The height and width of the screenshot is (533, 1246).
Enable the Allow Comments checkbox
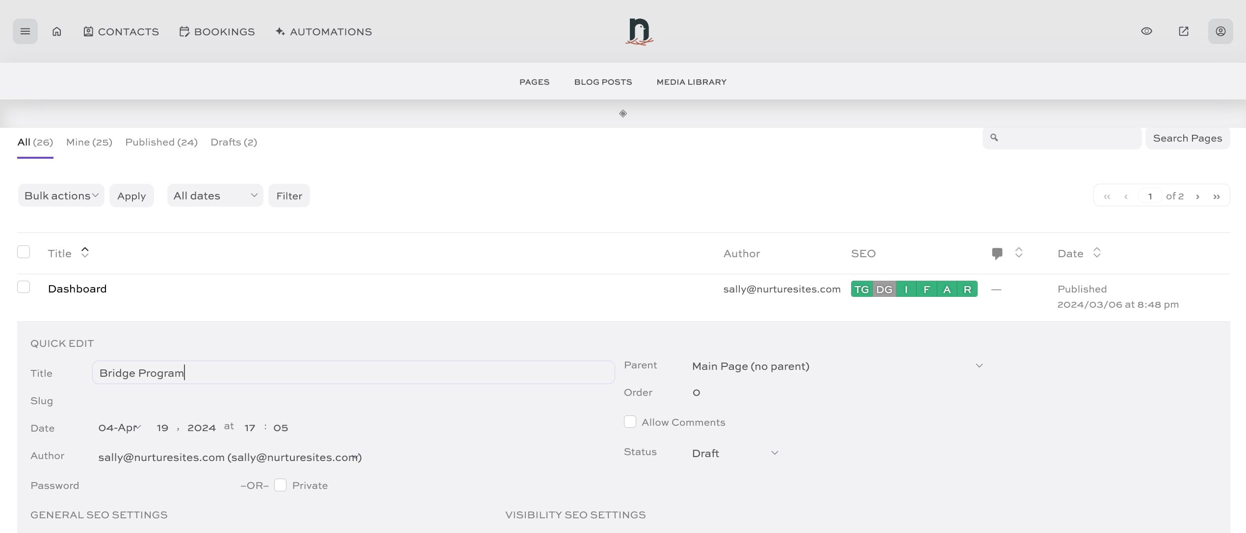click(630, 422)
